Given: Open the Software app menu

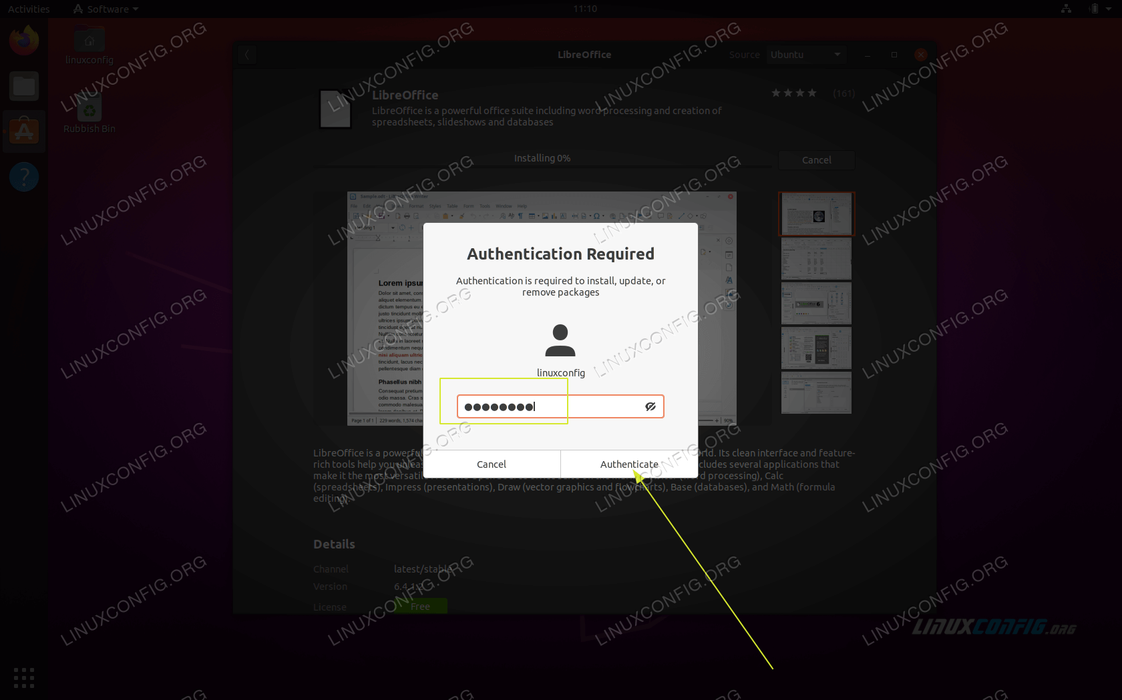Looking at the screenshot, I should coord(106,9).
